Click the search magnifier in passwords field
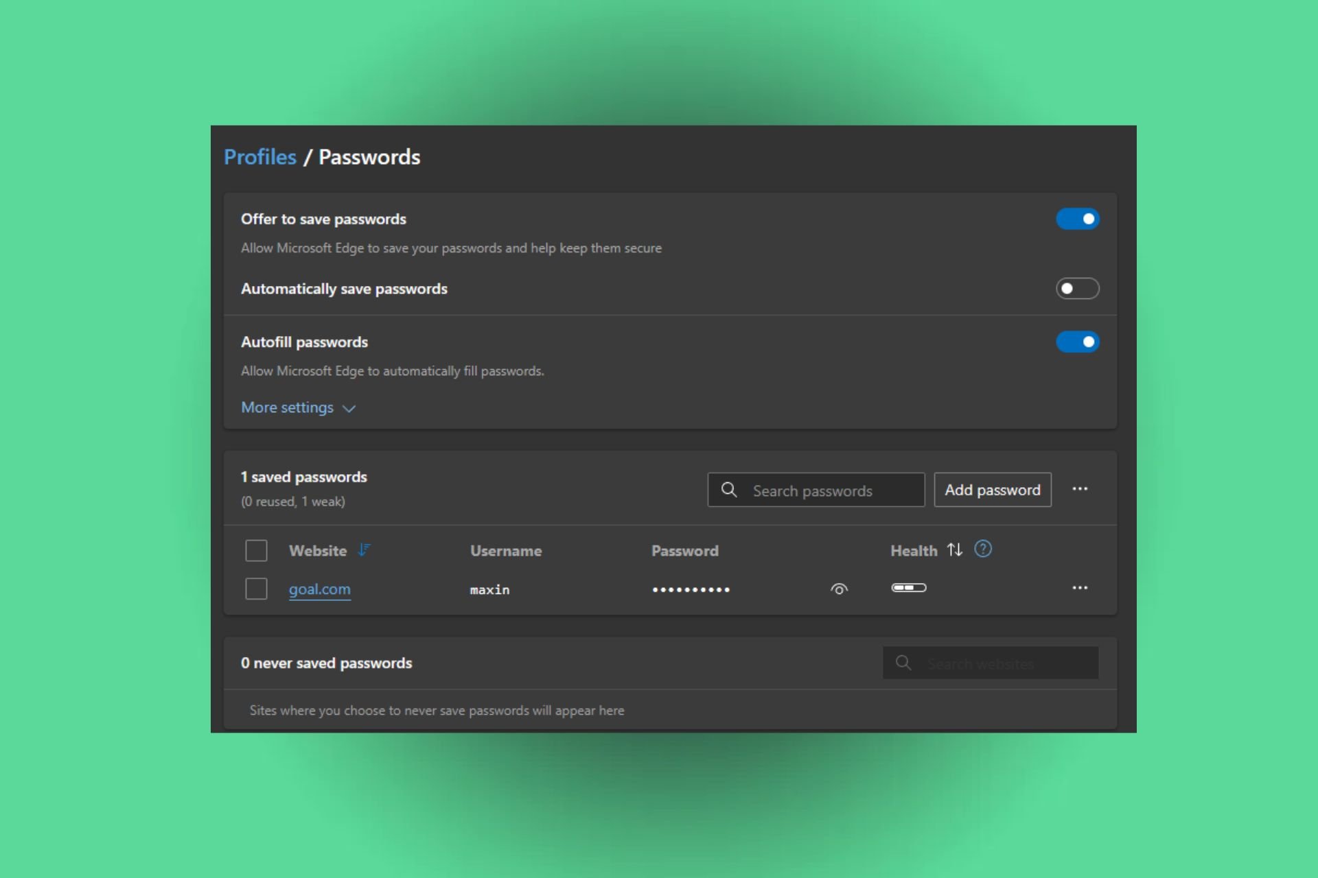The height and width of the screenshot is (878, 1318). [729, 490]
